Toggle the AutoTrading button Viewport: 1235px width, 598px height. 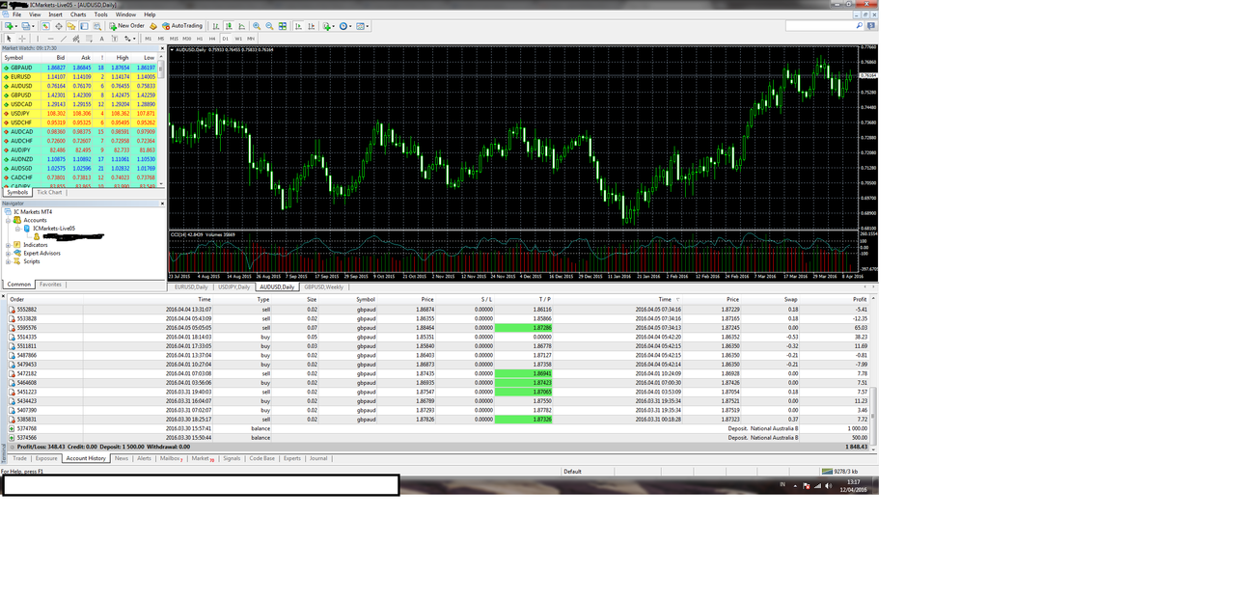182,26
